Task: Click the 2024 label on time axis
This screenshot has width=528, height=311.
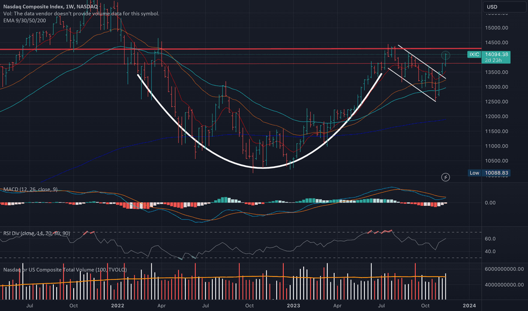Action: pos(470,305)
